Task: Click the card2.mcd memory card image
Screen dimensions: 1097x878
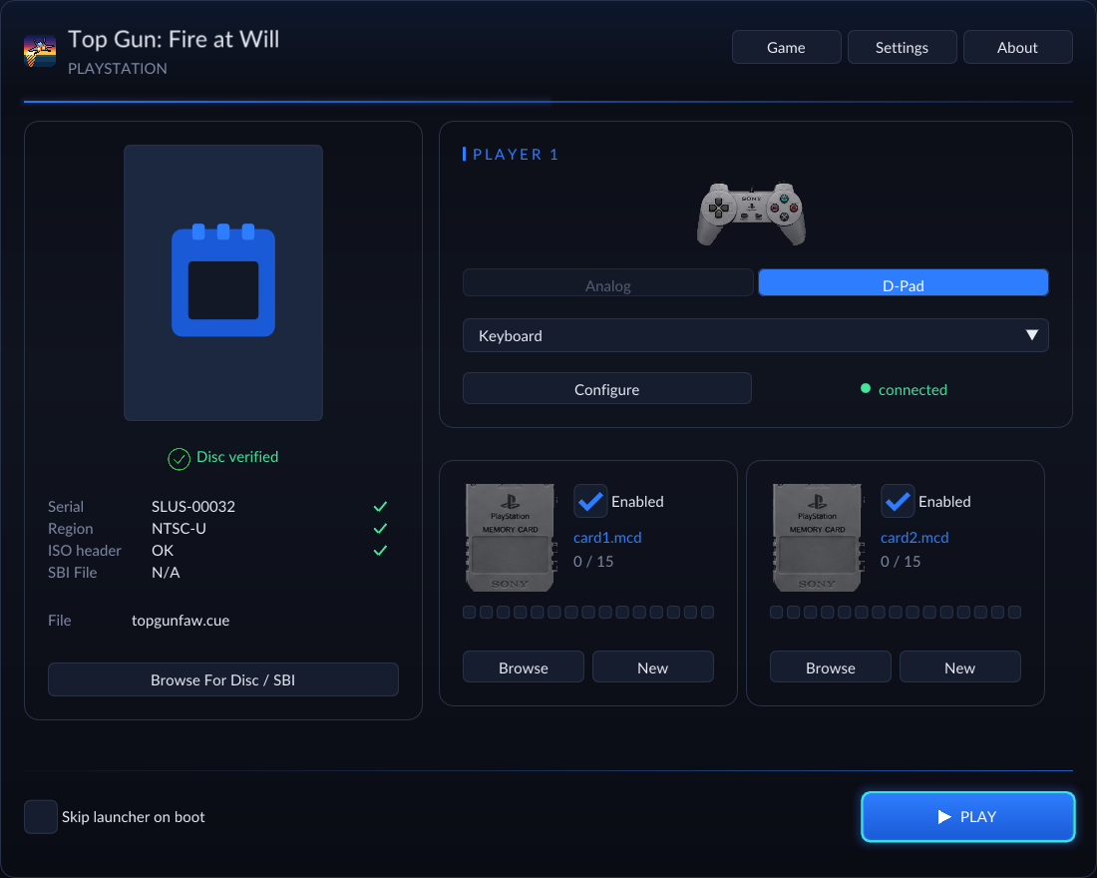Action: [x=817, y=538]
